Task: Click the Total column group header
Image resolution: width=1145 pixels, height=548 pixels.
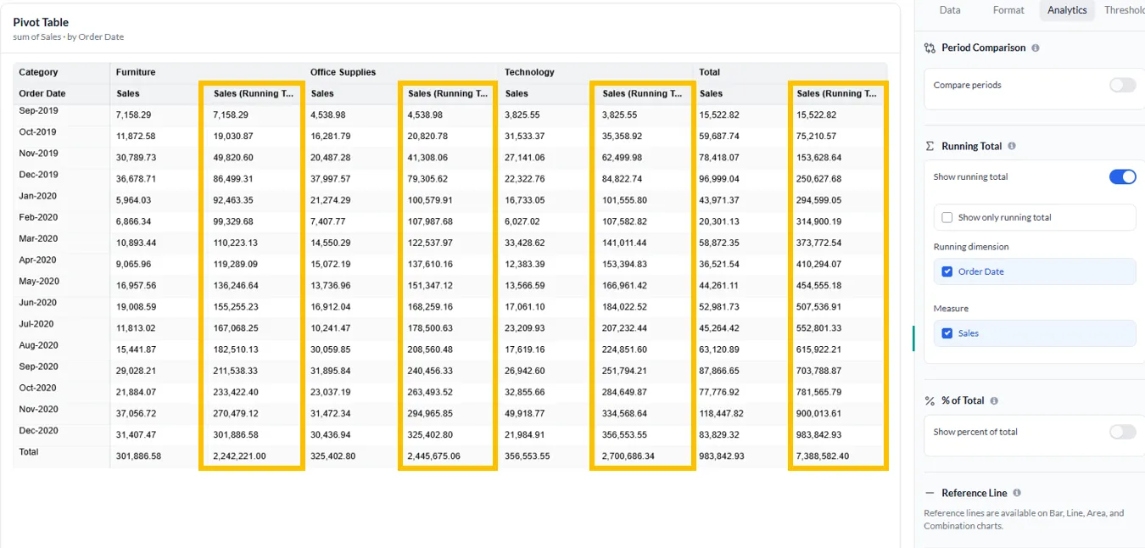Action: click(709, 72)
